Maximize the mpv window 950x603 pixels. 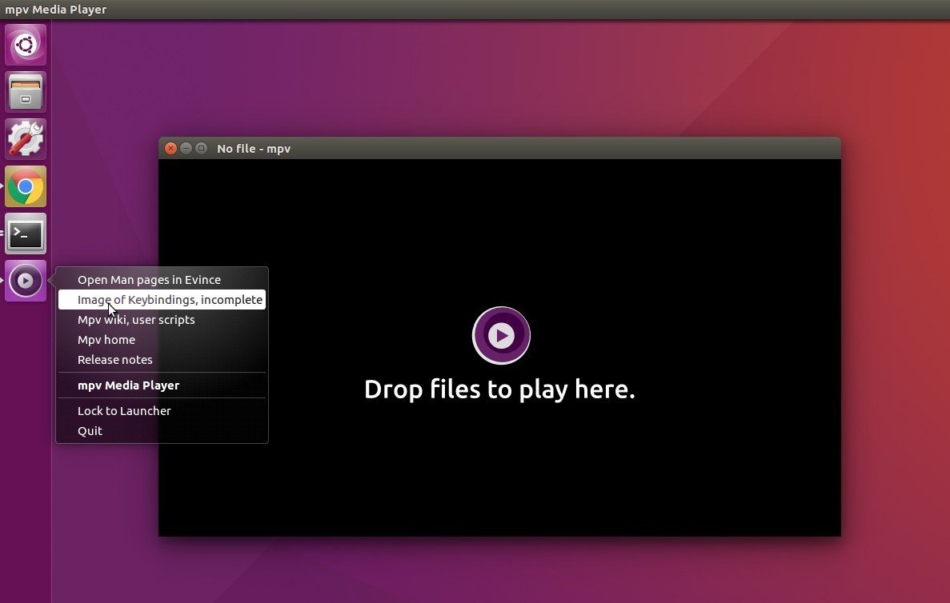(x=201, y=148)
